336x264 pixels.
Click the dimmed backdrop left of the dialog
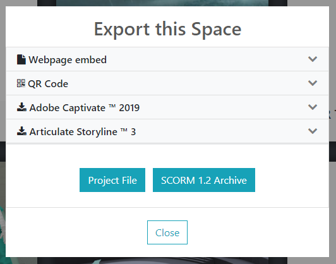pos(3,86)
